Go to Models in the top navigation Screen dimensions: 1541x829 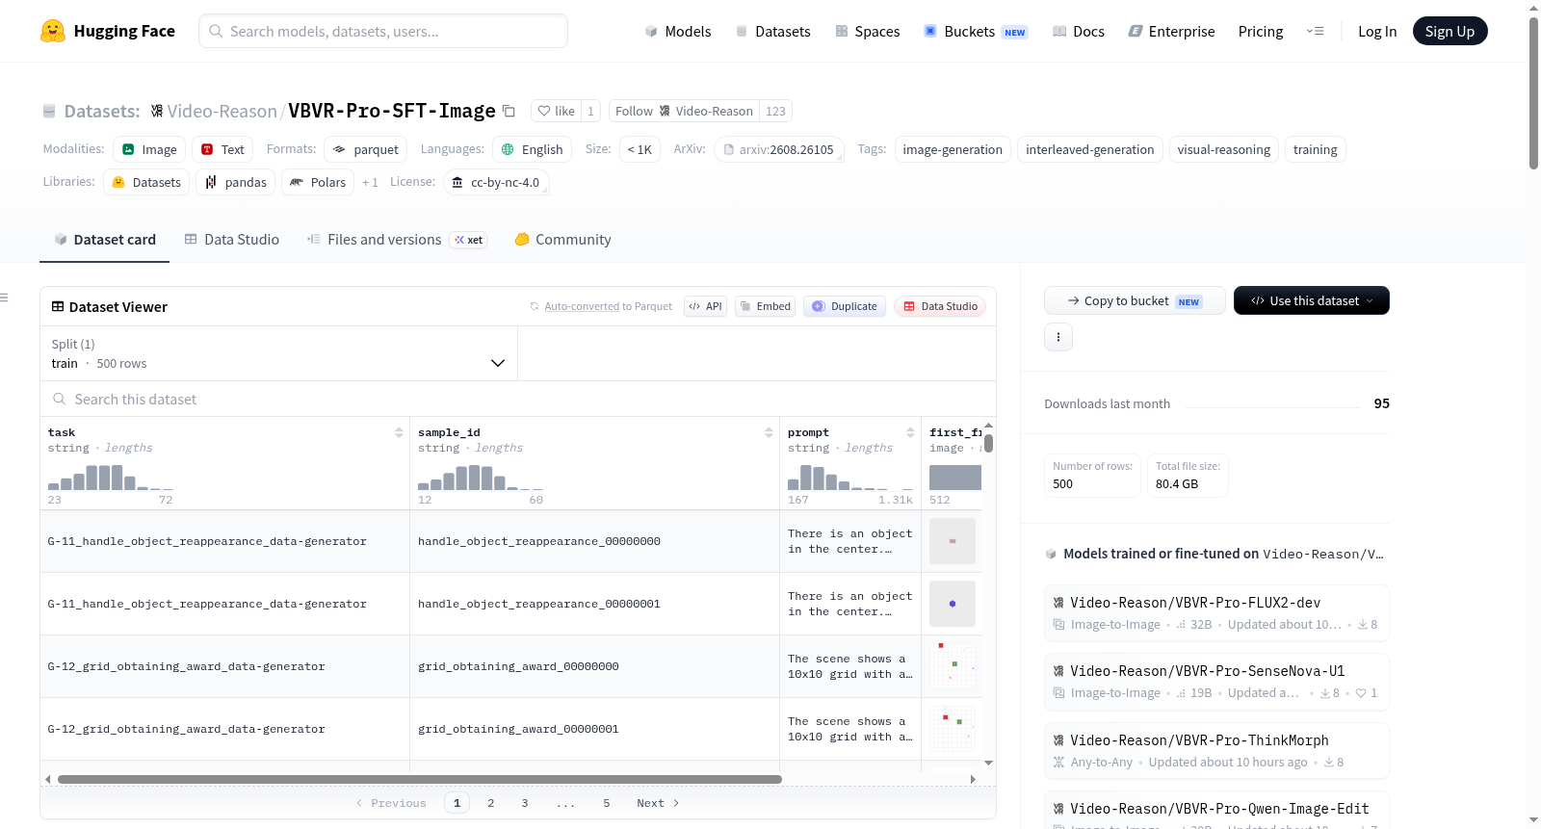tap(678, 31)
